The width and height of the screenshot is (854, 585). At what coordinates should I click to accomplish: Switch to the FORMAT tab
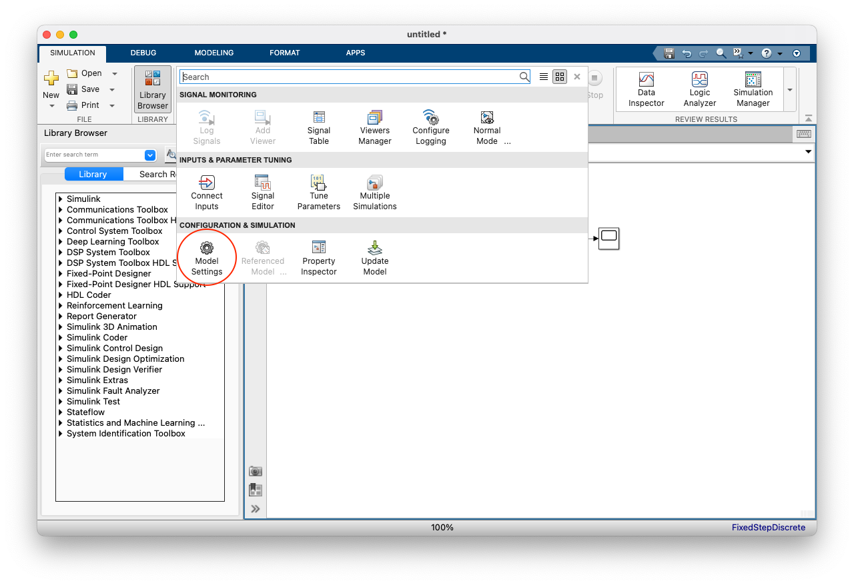tap(285, 53)
